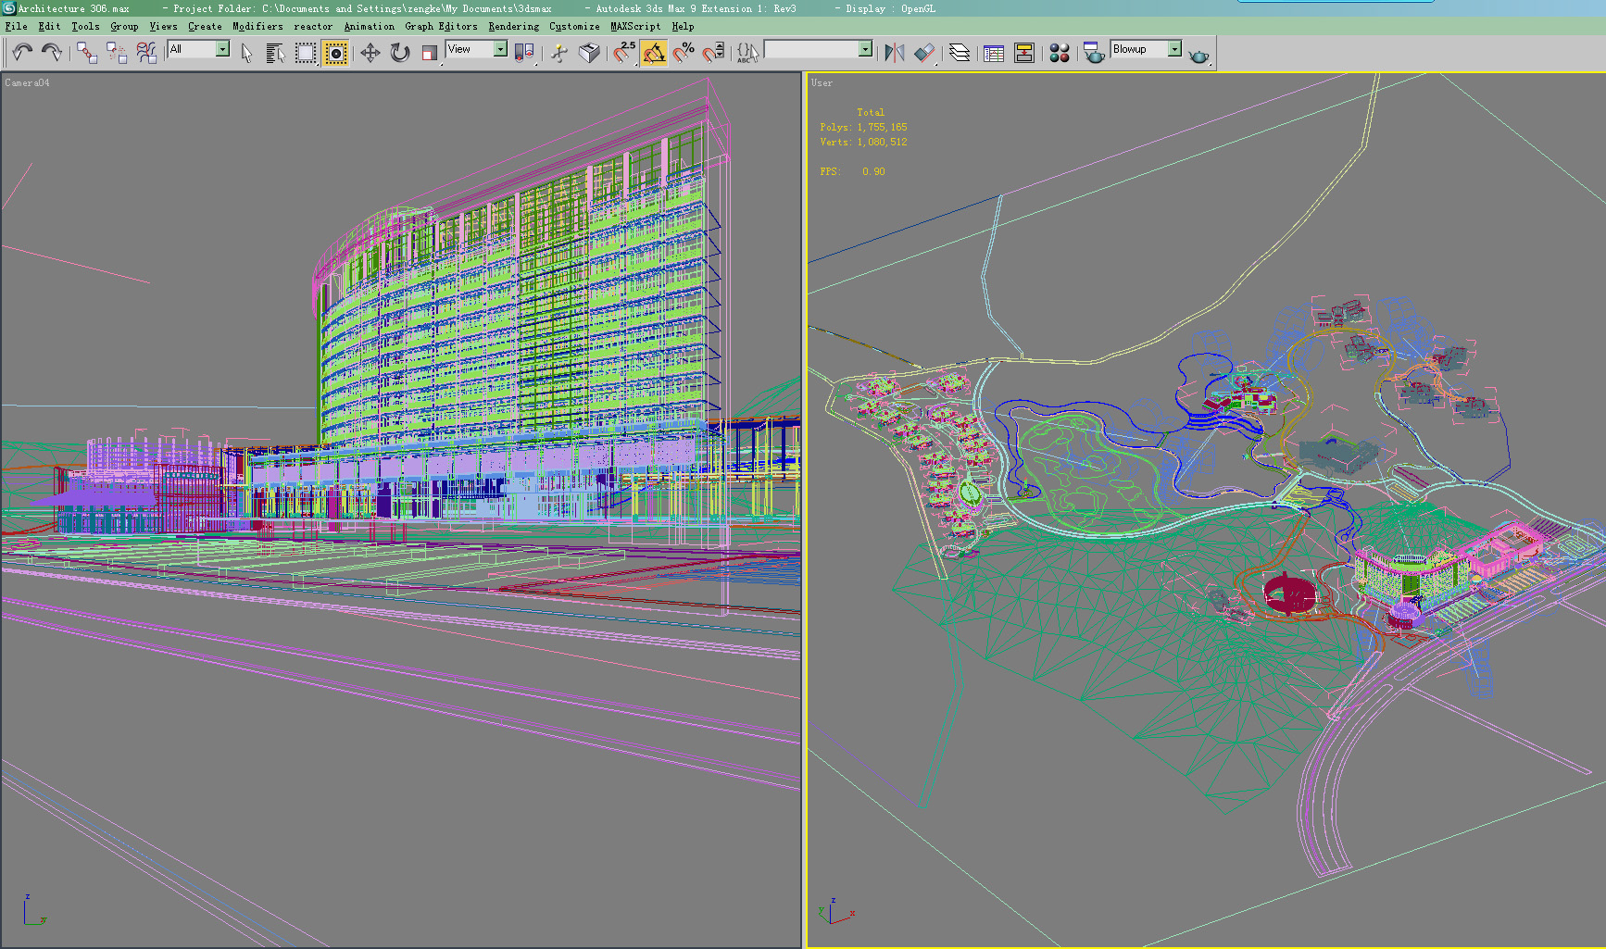Click the Verts count 1,080,512
Viewport: 1606px width, 949px height.
882,142
